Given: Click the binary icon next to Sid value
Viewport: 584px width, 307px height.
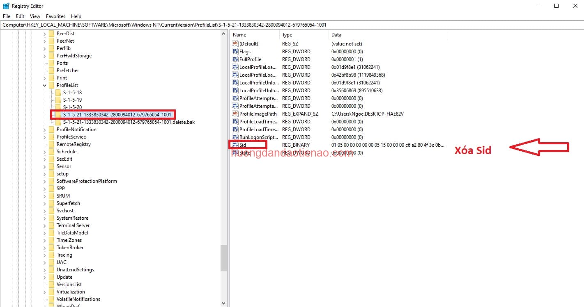Looking at the screenshot, I should [x=236, y=145].
